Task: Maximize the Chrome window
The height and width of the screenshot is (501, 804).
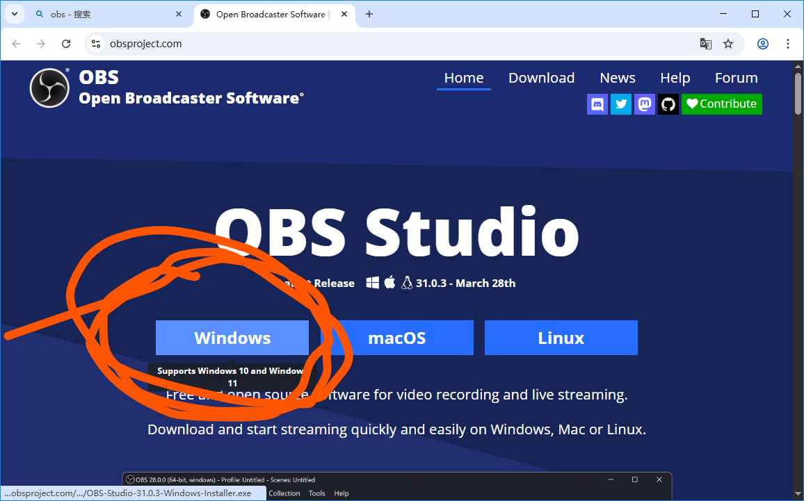Action: tap(755, 15)
